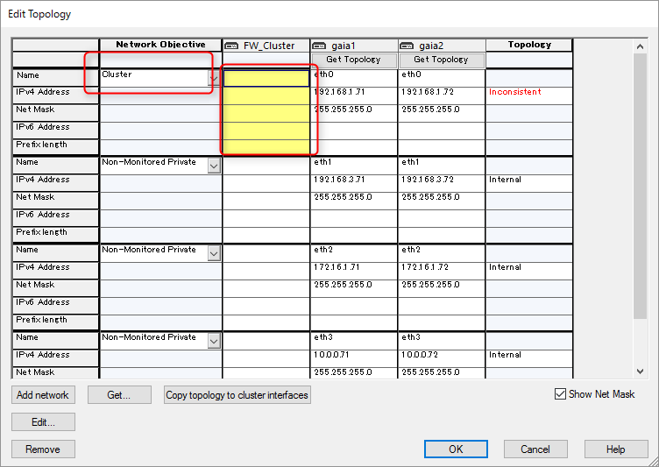Open the Cluster network objective dropdown
The height and width of the screenshot is (467, 659).
tap(214, 78)
